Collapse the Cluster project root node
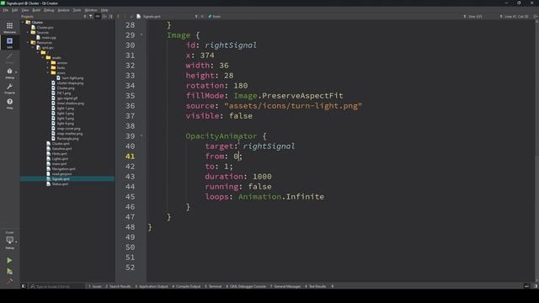The height and width of the screenshot is (303, 539). (x=23, y=23)
